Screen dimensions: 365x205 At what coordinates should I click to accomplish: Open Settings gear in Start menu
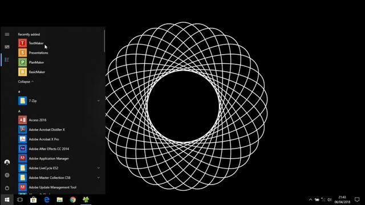(x=7, y=175)
